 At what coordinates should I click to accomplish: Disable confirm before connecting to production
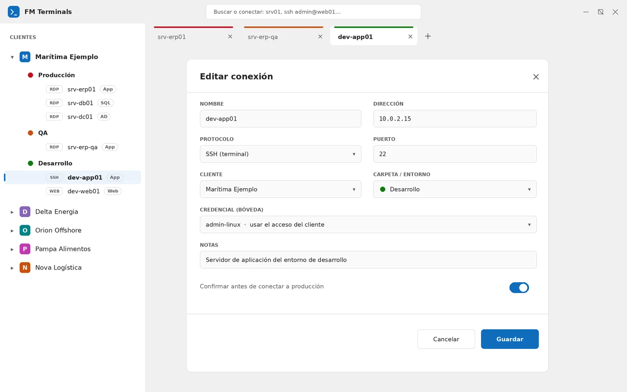[519, 288]
